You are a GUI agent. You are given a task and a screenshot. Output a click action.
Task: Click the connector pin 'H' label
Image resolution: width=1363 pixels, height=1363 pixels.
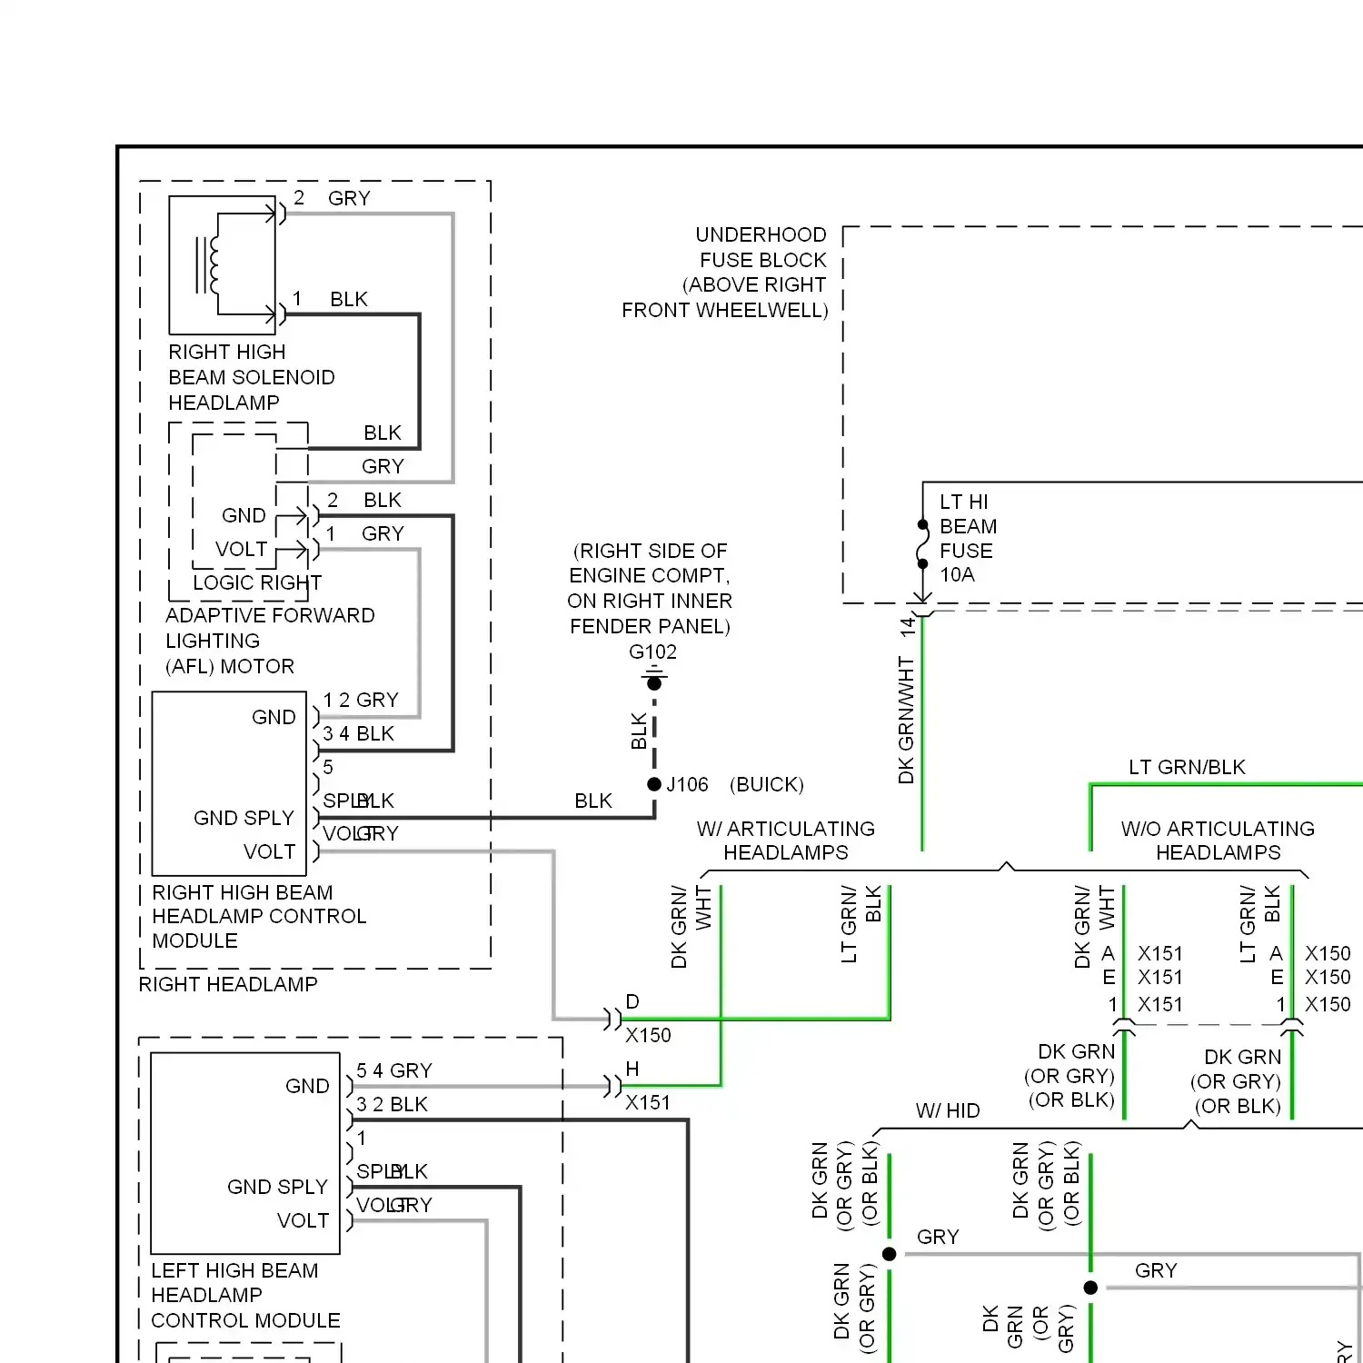click(x=632, y=1069)
